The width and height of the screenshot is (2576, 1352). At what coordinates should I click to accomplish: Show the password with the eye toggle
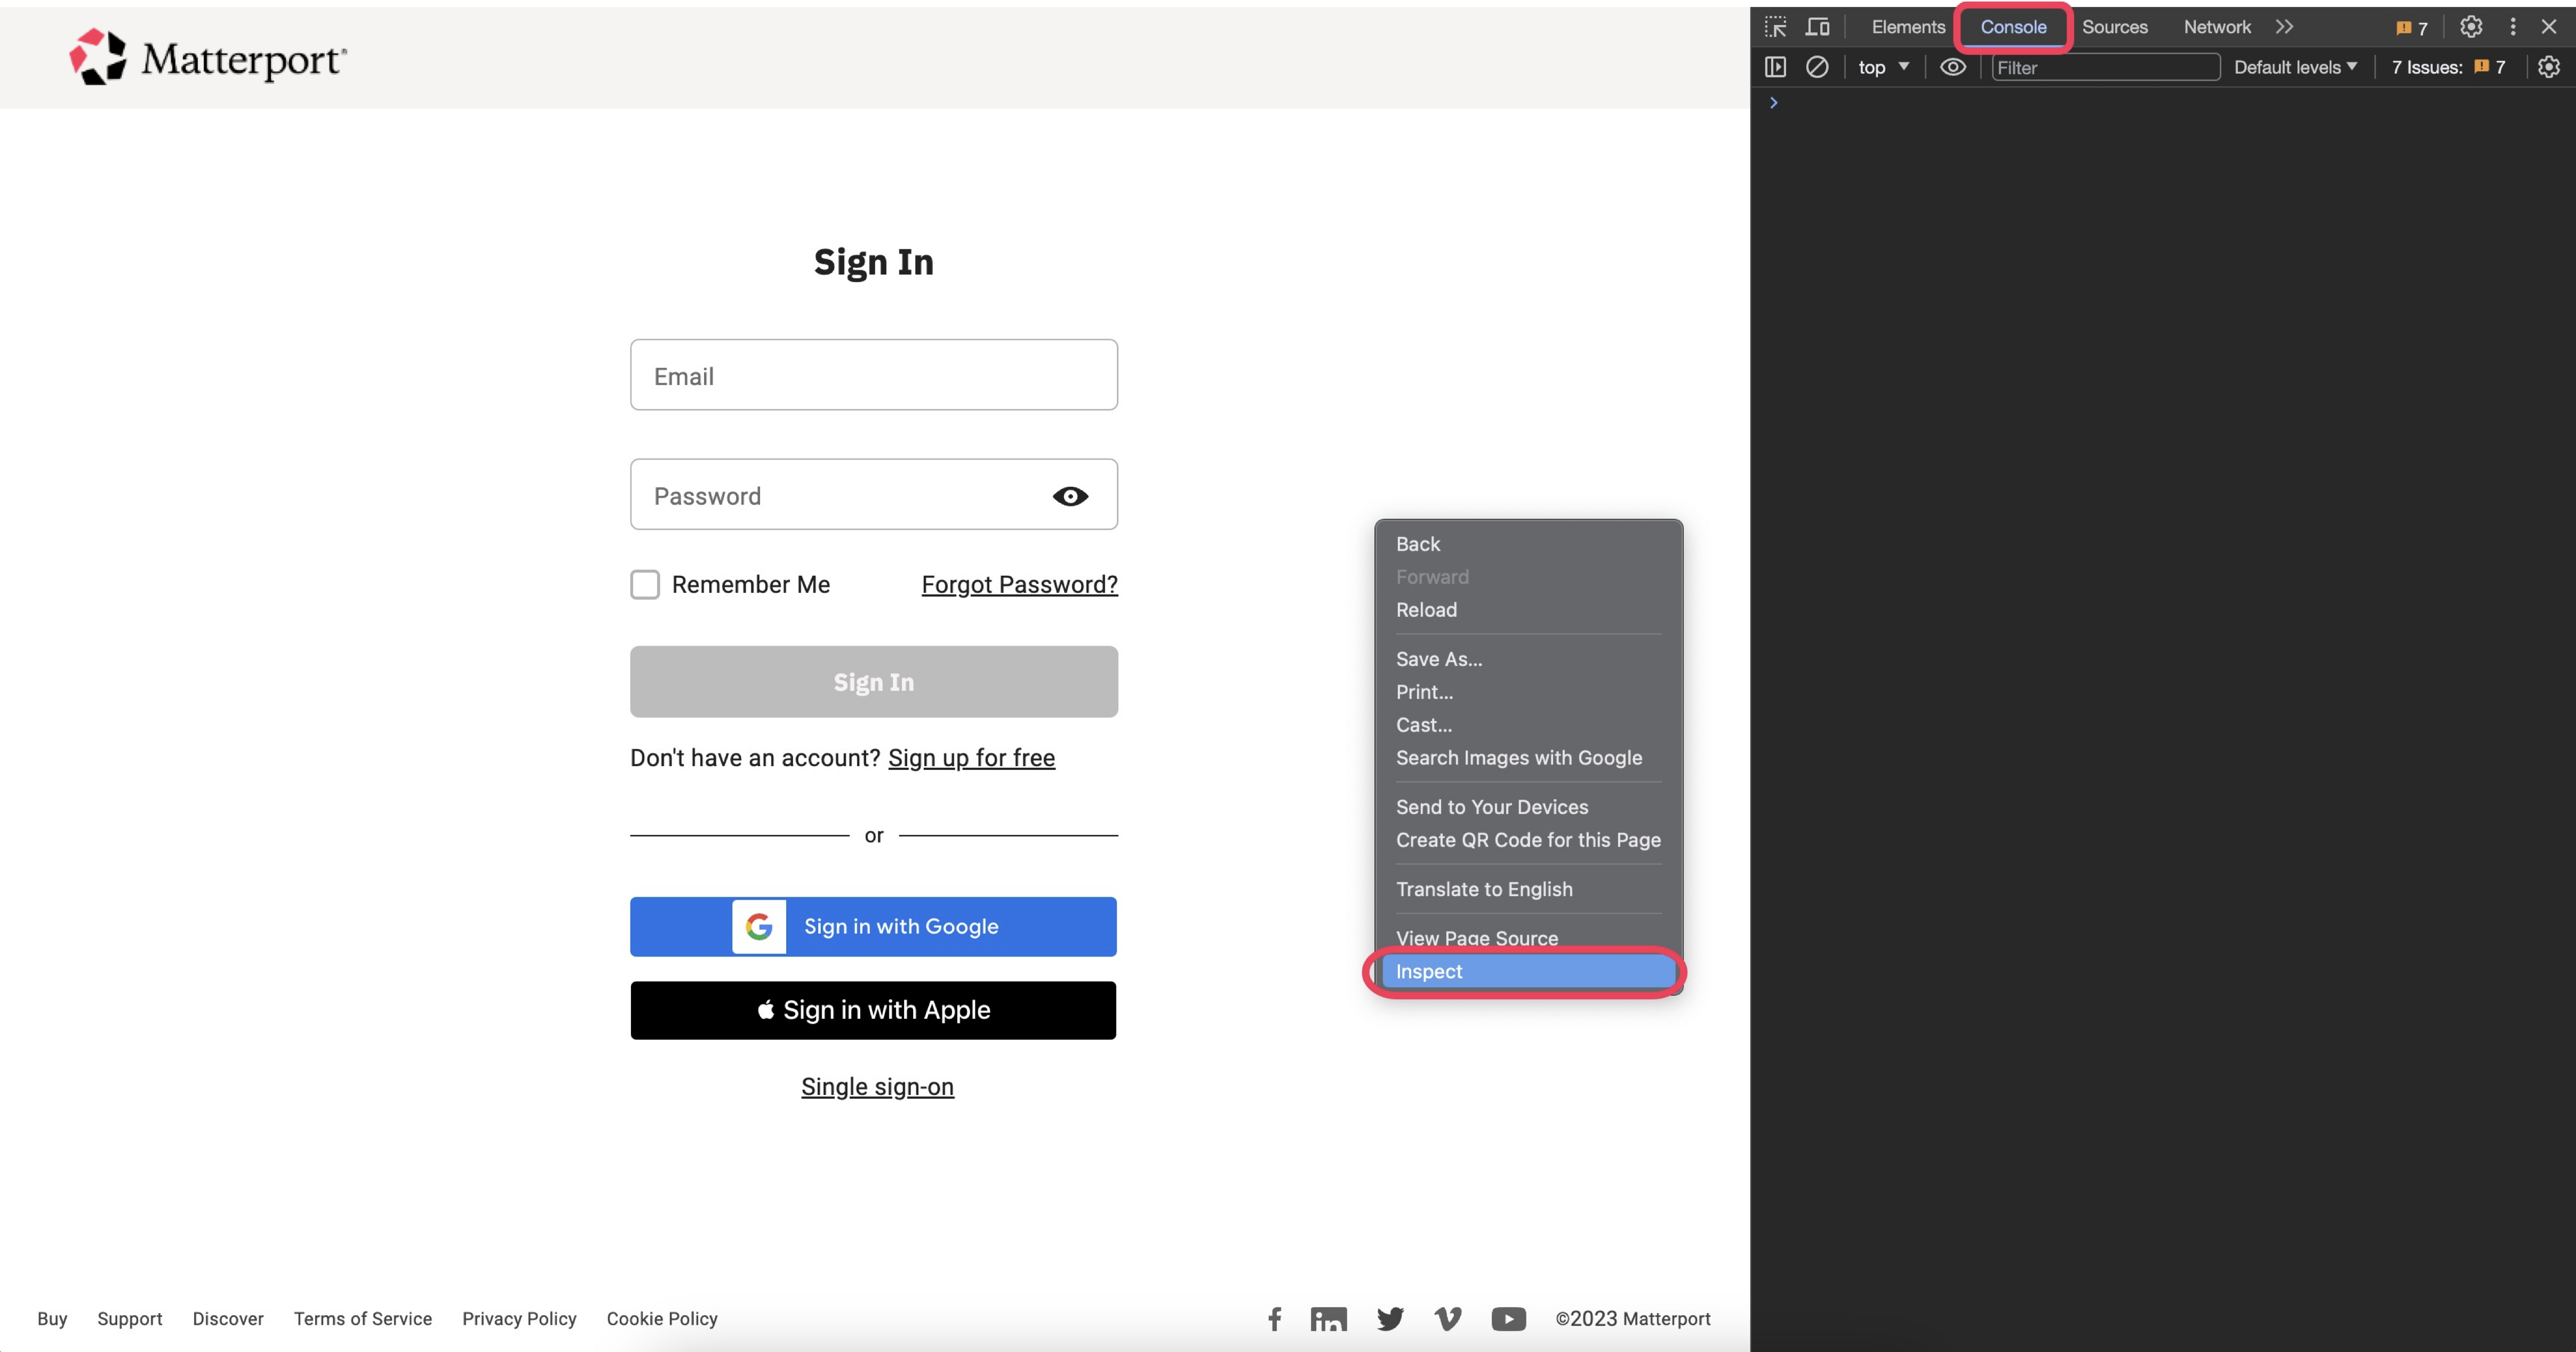click(x=1070, y=496)
